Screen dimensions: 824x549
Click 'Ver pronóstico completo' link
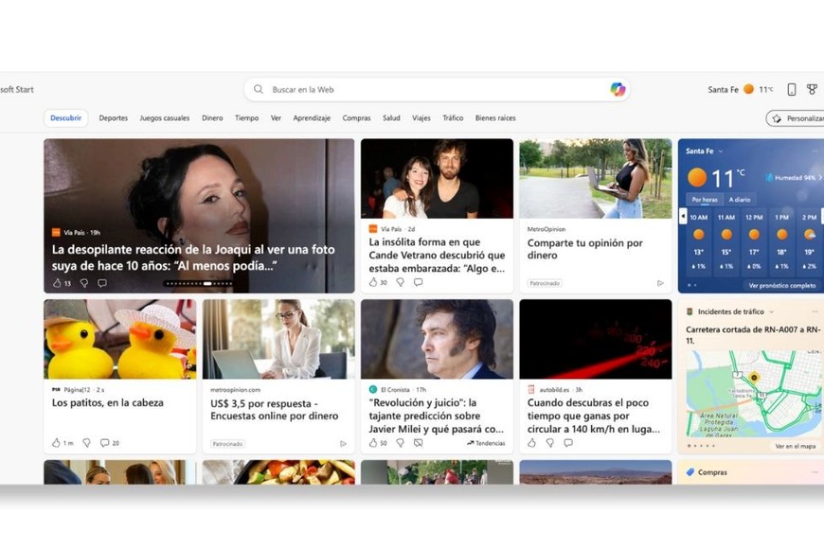(x=781, y=285)
